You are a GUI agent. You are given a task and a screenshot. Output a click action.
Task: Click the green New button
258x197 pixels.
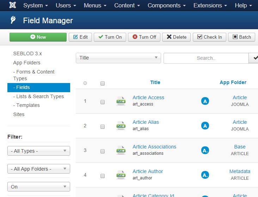point(38,37)
